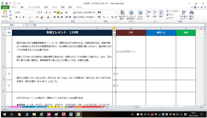
Task: Click the comma style icon
Action: 107,17
